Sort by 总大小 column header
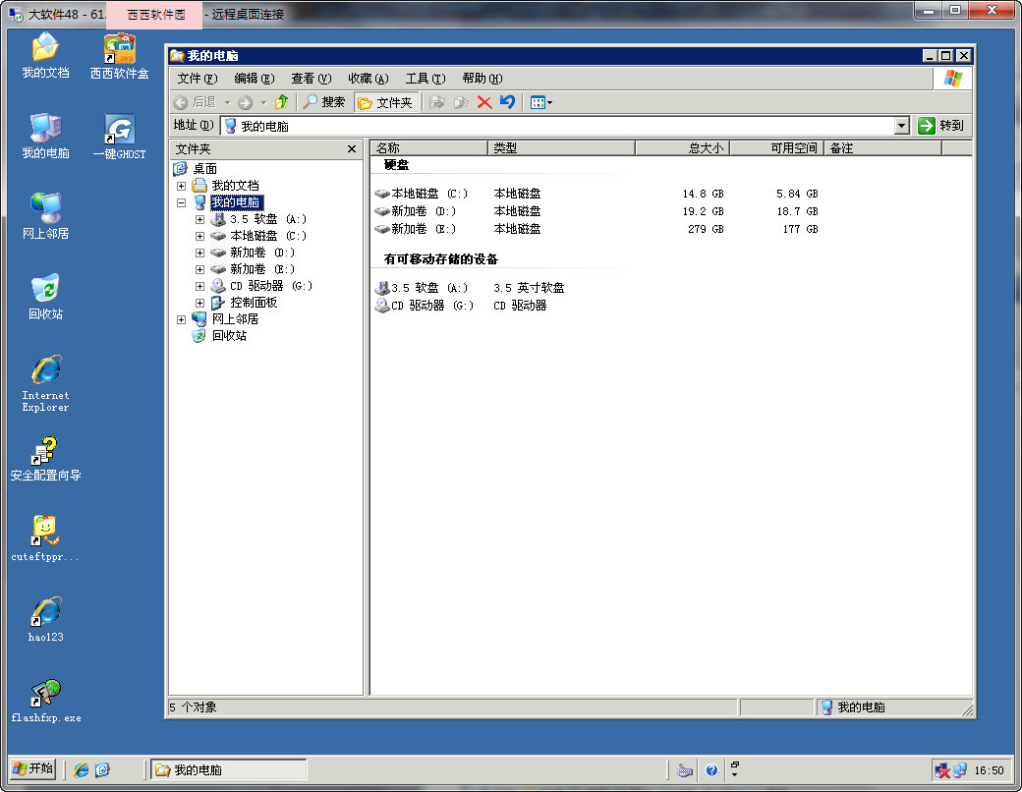The height and width of the screenshot is (792, 1022). coord(682,148)
